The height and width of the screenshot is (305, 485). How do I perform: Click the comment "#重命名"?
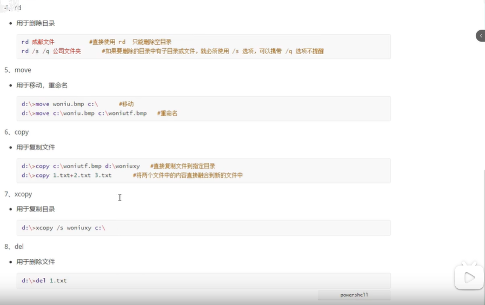167,113
